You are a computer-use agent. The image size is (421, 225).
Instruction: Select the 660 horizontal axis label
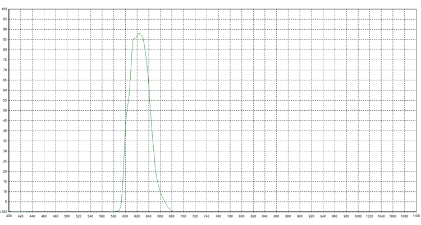click(x=161, y=216)
